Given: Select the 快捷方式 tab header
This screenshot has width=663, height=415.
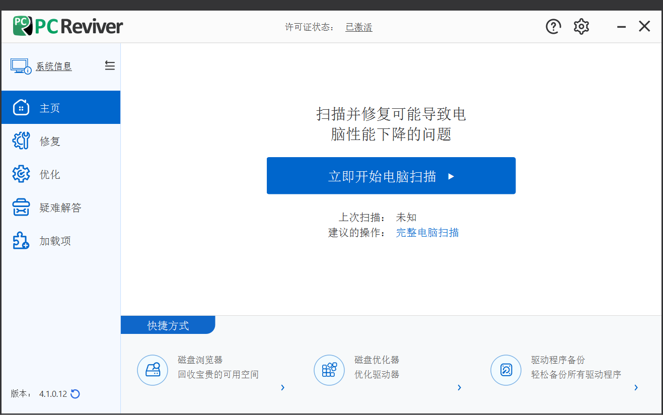Looking at the screenshot, I should point(168,325).
